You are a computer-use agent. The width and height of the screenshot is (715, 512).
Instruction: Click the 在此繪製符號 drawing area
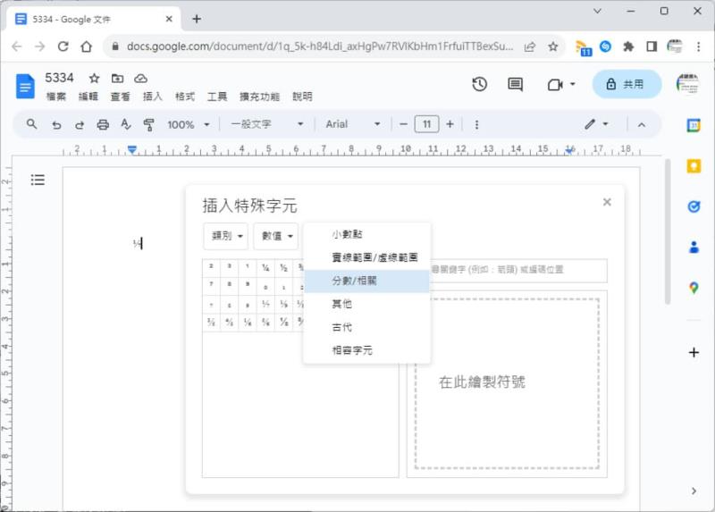[507, 384]
